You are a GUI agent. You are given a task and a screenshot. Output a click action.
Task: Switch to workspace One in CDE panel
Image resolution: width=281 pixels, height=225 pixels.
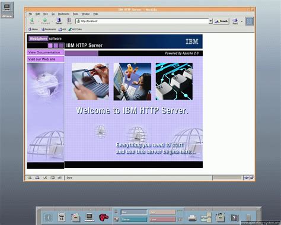coord(134,212)
